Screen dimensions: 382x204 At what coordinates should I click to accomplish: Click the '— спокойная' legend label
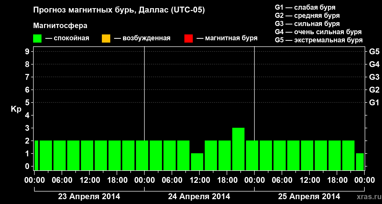coord(67,38)
